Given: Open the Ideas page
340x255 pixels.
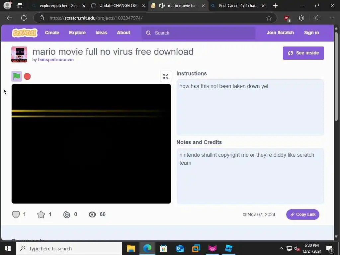Looking at the screenshot, I should pos(101,33).
